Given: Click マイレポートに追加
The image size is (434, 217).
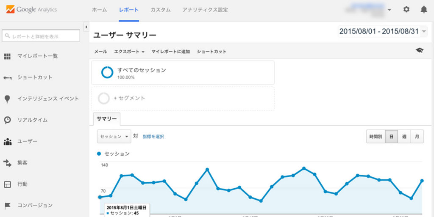Looking at the screenshot, I should pyautogui.click(x=170, y=52).
